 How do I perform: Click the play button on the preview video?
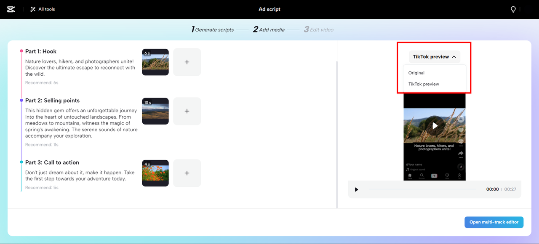(434, 125)
